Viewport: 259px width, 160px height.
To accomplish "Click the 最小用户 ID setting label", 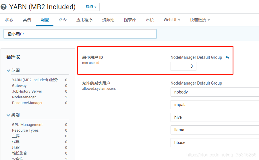I will 92,57.
